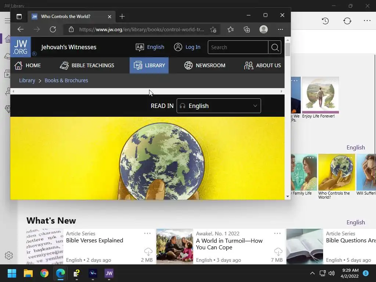The height and width of the screenshot is (282, 376).
Task: Open options for A World in Turmoil
Action: [x=277, y=233]
